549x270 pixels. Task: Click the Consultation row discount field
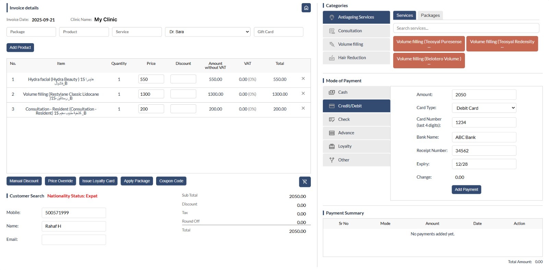click(x=183, y=109)
